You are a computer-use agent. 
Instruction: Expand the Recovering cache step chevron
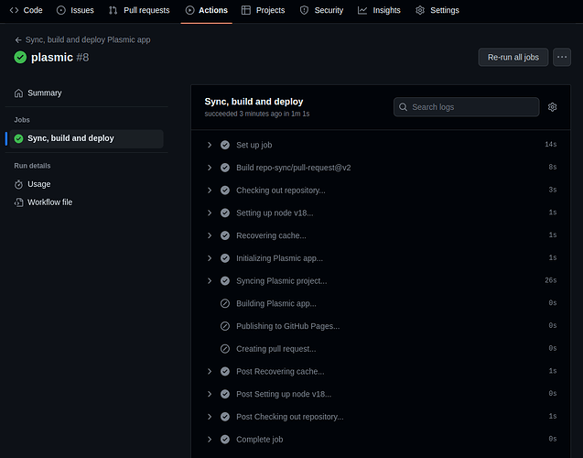coord(210,235)
